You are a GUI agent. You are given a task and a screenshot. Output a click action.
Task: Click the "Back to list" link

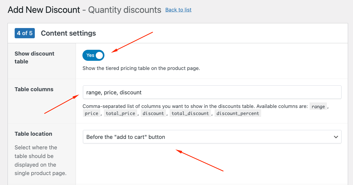click(x=178, y=10)
